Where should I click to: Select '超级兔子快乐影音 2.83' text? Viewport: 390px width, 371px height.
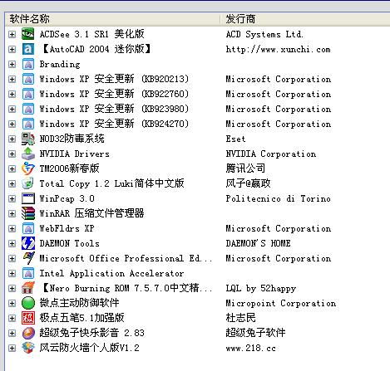[x=91, y=333]
